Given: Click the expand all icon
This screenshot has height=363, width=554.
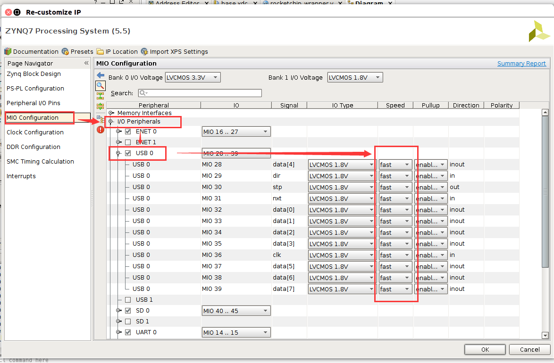Looking at the screenshot, I should (100, 105).
